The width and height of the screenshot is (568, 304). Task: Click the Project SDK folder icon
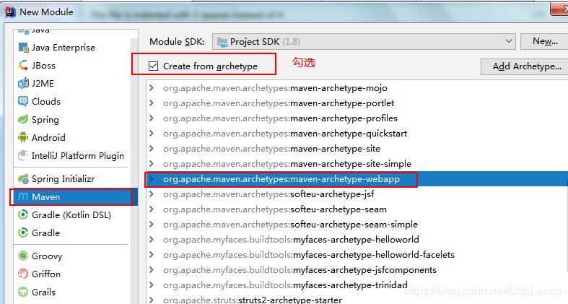[222, 42]
